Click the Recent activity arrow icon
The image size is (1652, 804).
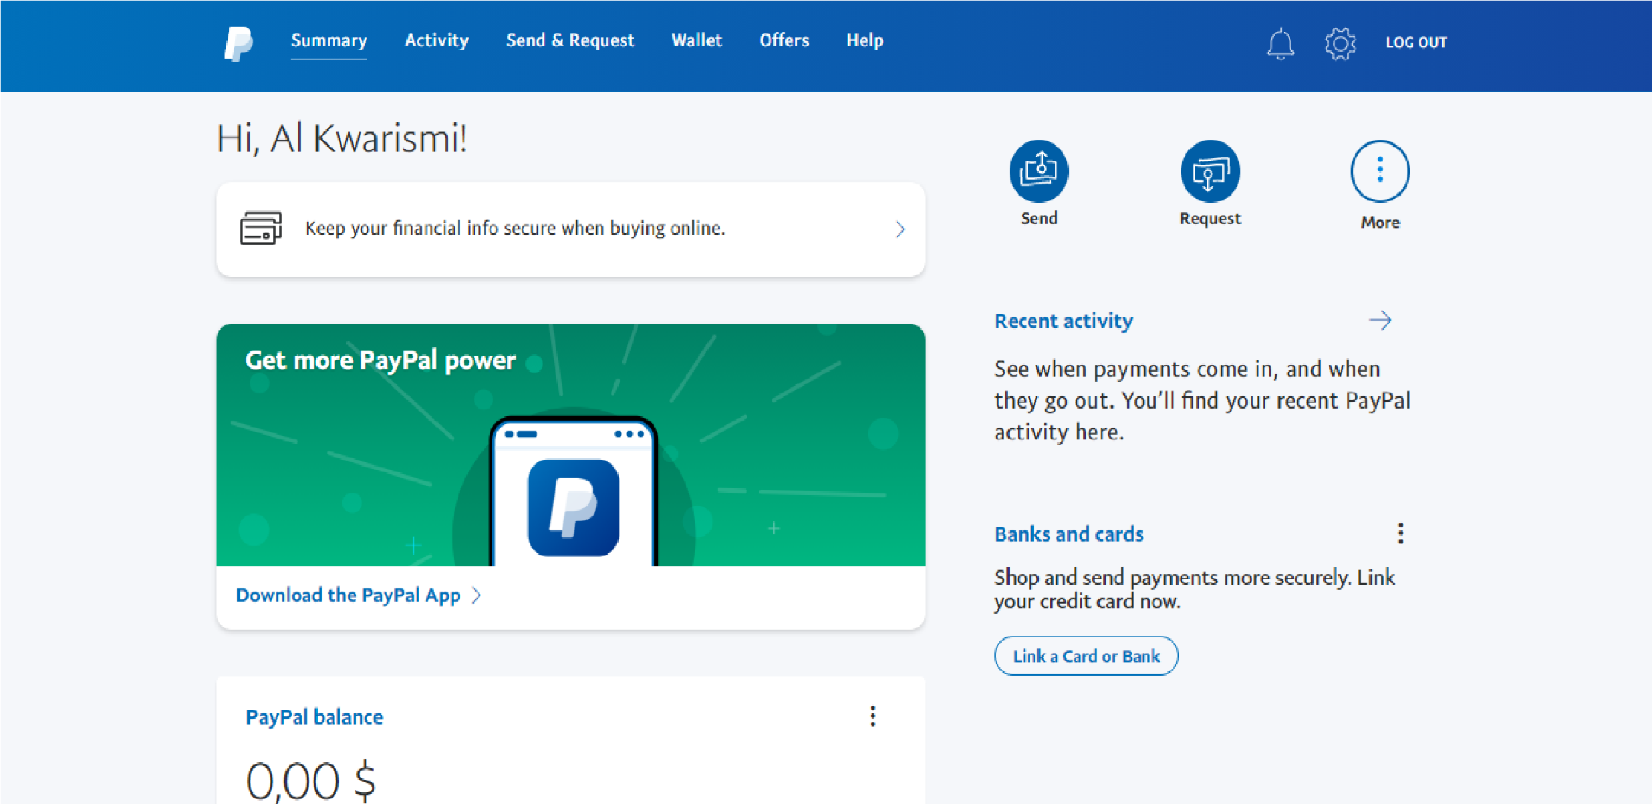click(1380, 321)
